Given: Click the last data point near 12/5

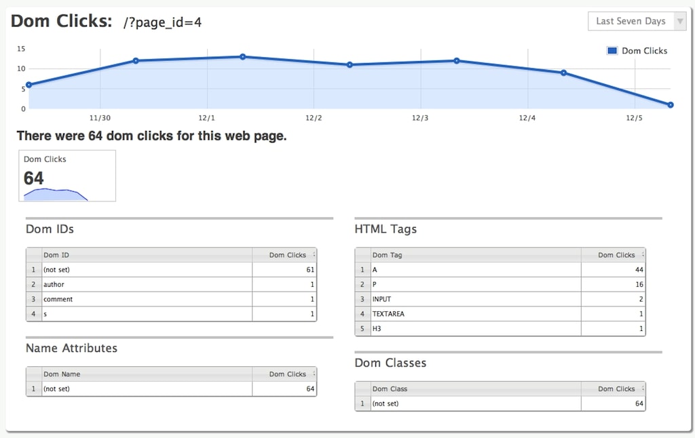Looking at the screenshot, I should tap(670, 105).
